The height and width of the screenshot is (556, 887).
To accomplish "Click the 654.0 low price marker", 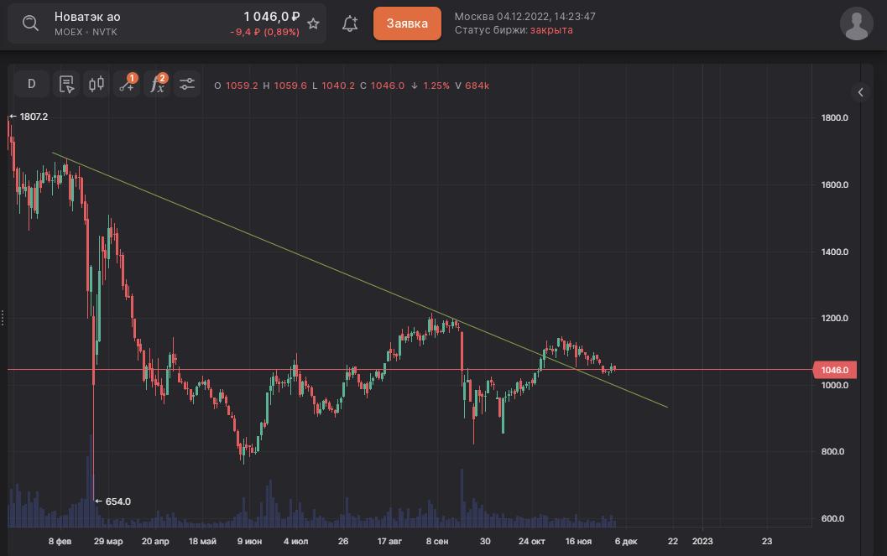I will [x=117, y=501].
